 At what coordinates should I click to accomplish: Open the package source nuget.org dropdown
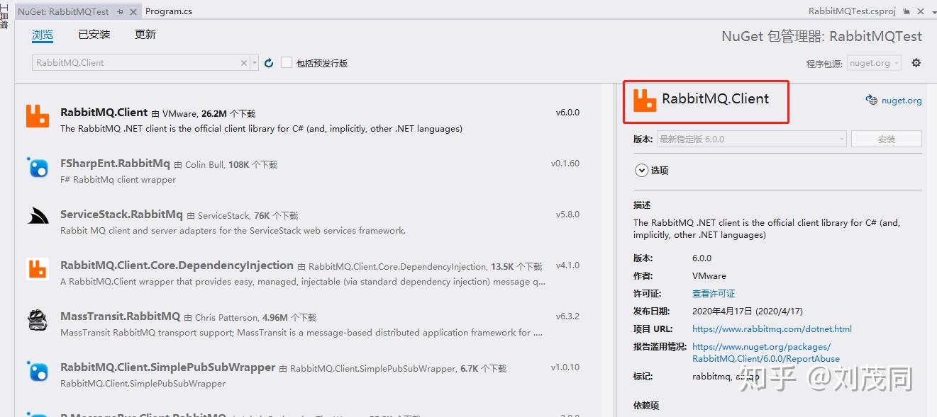pyautogui.click(x=875, y=63)
